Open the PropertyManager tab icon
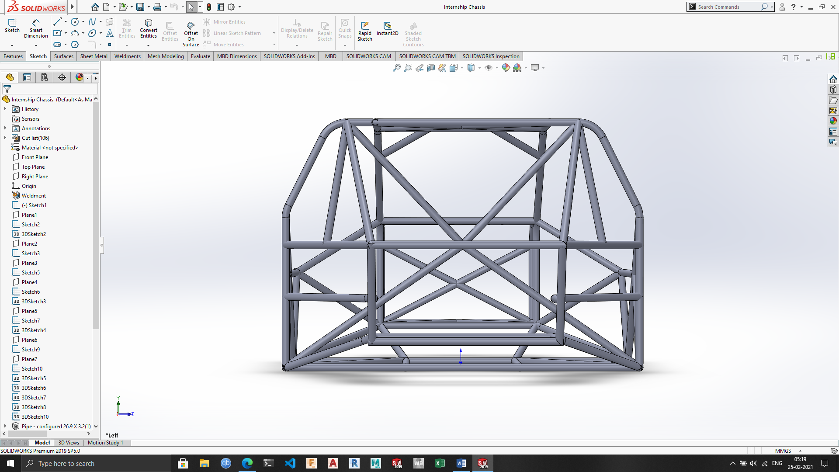The width and height of the screenshot is (839, 472). pyautogui.click(x=27, y=77)
